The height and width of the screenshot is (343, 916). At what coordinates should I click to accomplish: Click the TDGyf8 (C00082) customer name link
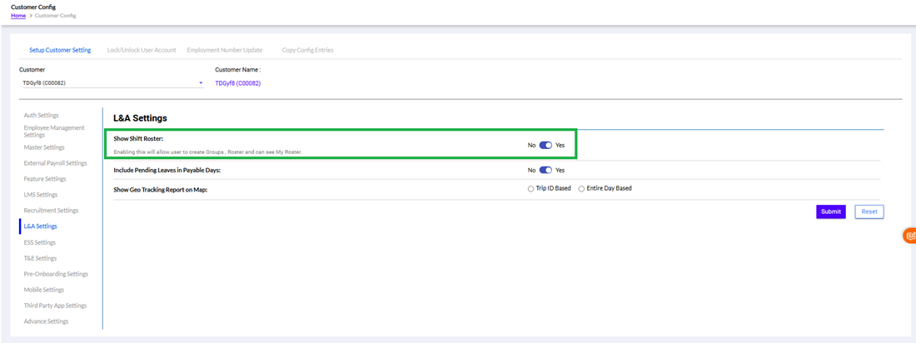coord(237,83)
